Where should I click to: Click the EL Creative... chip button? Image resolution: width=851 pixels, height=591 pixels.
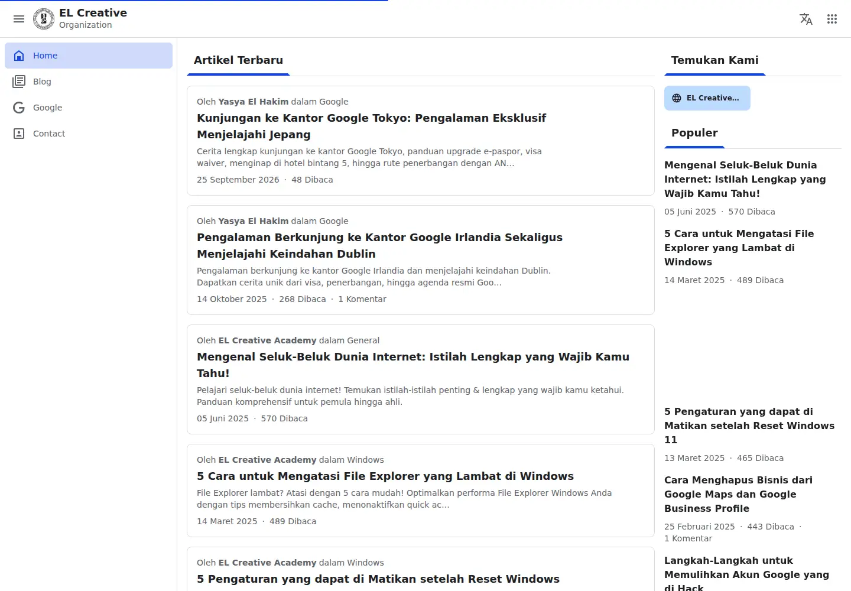click(707, 98)
